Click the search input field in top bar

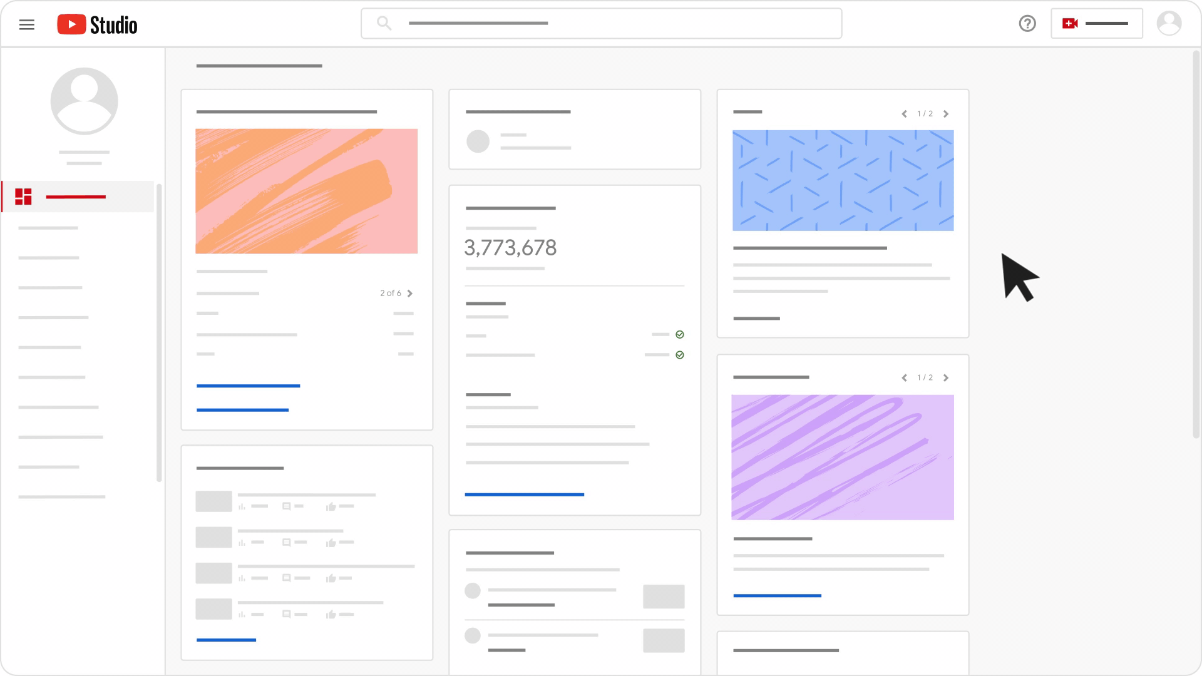[x=601, y=23]
